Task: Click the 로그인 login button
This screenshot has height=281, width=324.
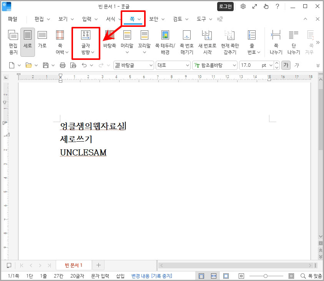Action: [225, 7]
